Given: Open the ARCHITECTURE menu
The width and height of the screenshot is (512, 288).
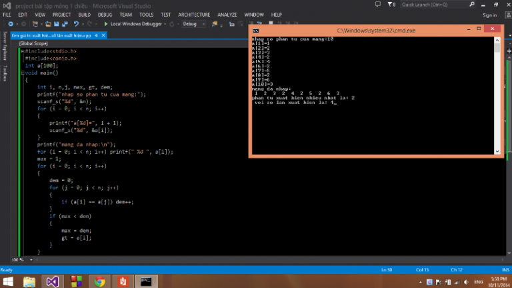Looking at the screenshot, I should tap(194, 14).
